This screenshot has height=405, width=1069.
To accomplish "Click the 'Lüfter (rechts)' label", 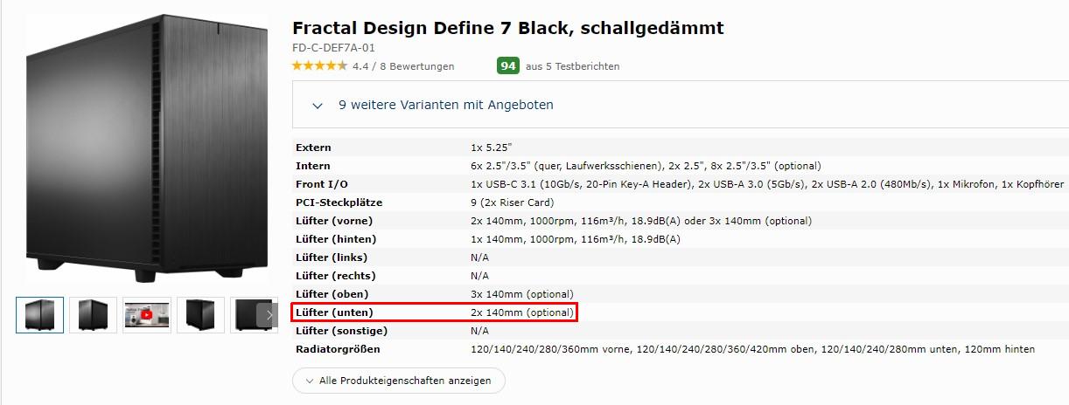I will [x=336, y=276].
